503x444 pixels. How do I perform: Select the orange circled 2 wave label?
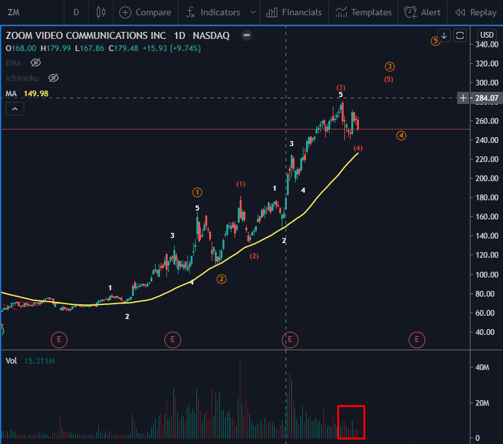point(221,279)
